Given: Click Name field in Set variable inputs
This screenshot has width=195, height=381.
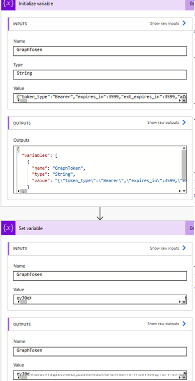Looking at the screenshot, I should pos(100,276).
